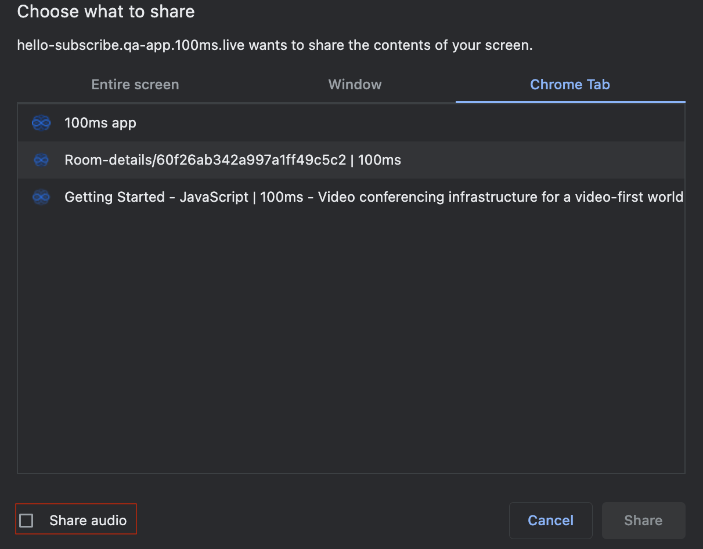Select the '100ms app' tab from the list

pos(100,123)
